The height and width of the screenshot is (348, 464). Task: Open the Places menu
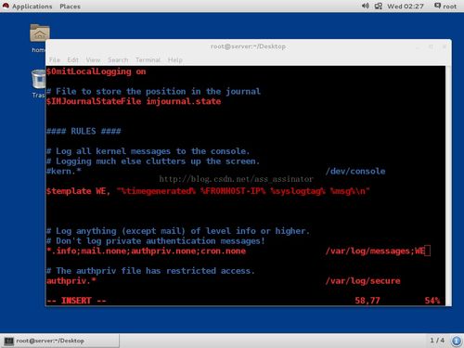(x=70, y=6)
